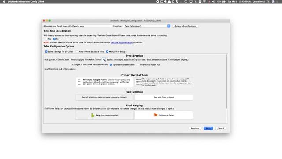The image size is (282, 159).
Task: Open Siri from the menu bar
Action: [x=273, y=2]
